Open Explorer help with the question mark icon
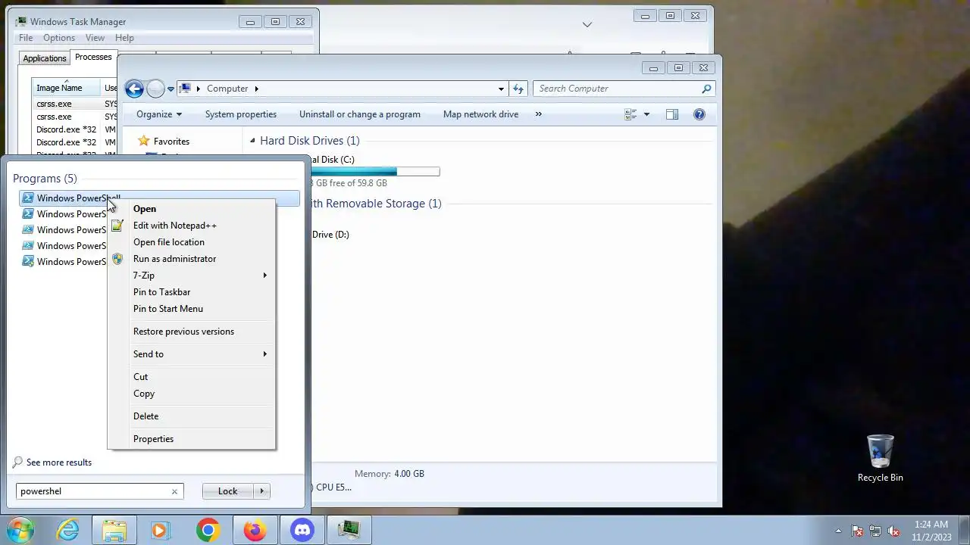 [x=699, y=114]
